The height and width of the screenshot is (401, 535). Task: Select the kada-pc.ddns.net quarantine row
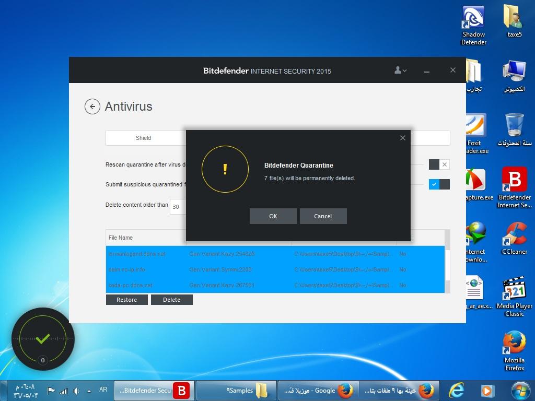click(275, 285)
